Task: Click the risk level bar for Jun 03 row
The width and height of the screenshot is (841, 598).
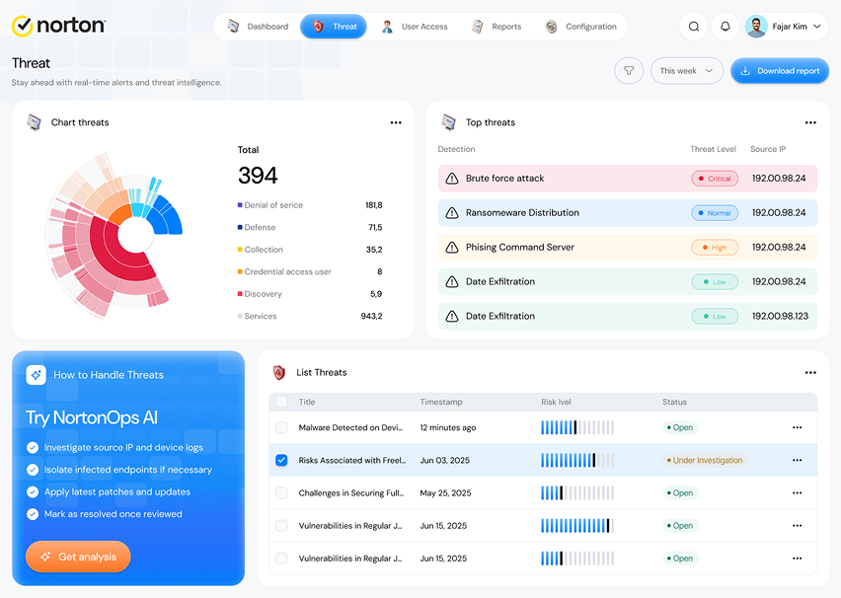Action: pos(577,460)
